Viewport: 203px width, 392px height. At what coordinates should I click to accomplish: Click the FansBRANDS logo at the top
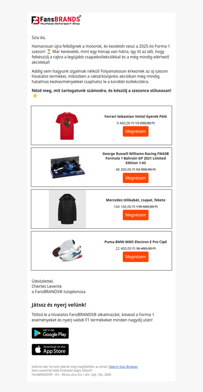pyautogui.click(x=56, y=20)
